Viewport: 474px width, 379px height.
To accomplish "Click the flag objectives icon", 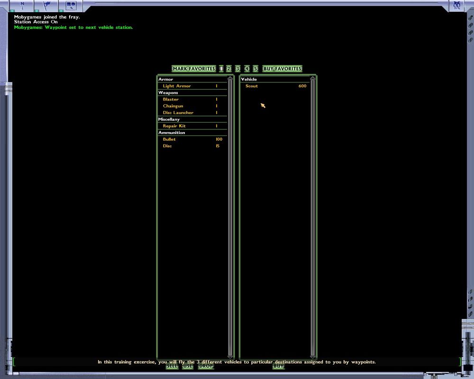I will [x=46, y=5].
